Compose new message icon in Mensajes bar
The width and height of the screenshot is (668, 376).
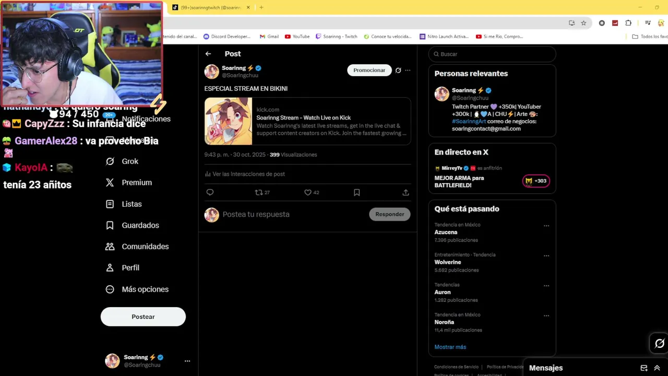(644, 368)
